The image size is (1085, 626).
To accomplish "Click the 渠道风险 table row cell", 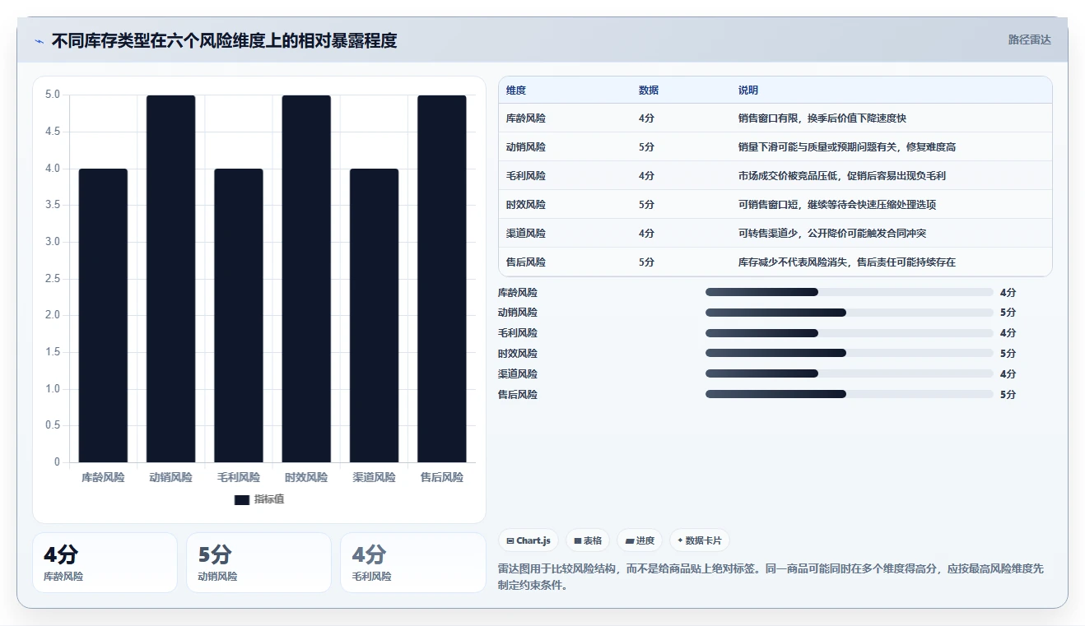I will pos(526,234).
